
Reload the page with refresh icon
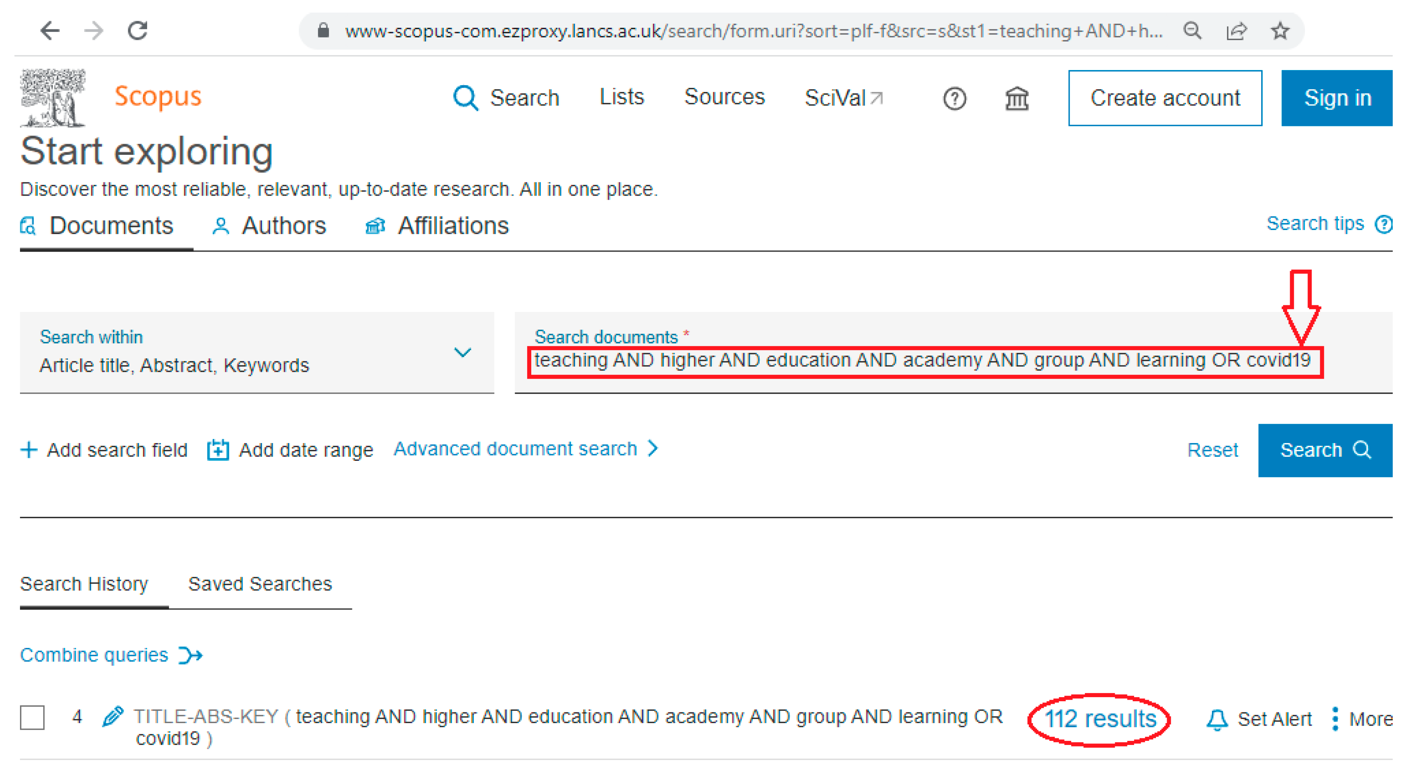[137, 31]
